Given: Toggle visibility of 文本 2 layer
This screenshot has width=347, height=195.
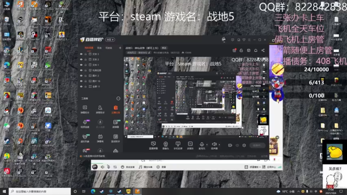Looking at the screenshot, I should [x=81, y=59].
